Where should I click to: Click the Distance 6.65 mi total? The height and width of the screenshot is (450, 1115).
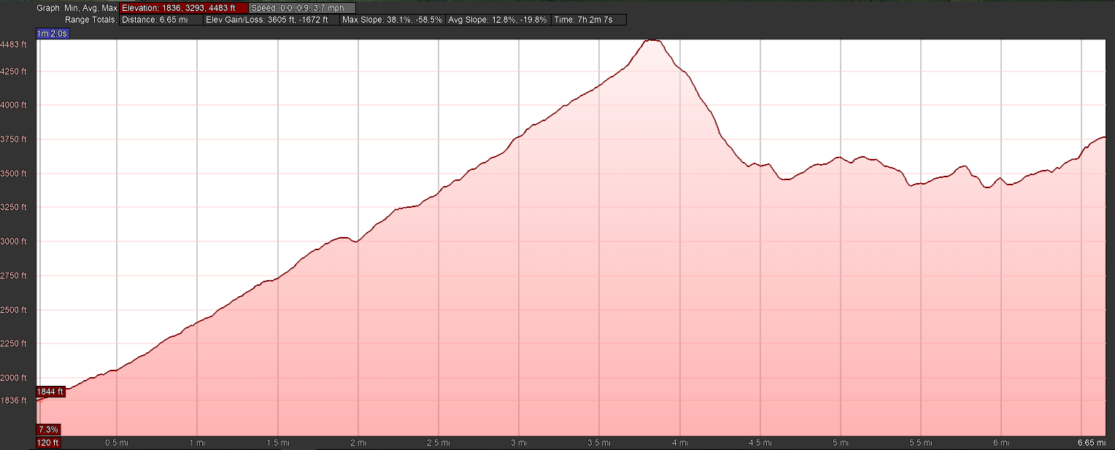tap(161, 20)
